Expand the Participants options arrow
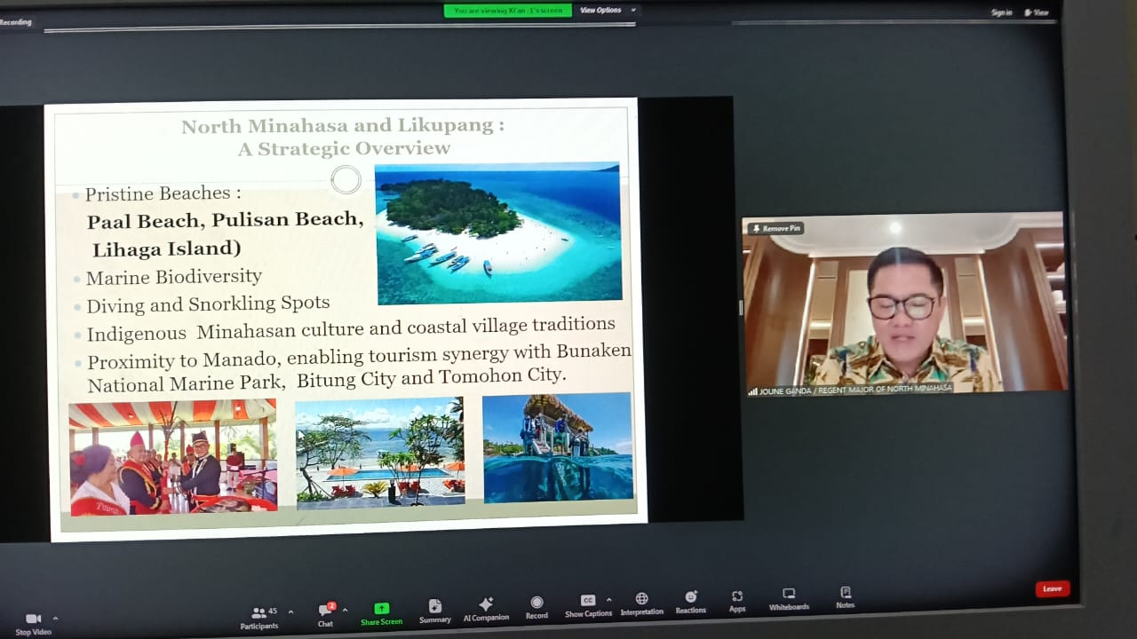Image resolution: width=1137 pixels, height=639 pixels. 290,612
